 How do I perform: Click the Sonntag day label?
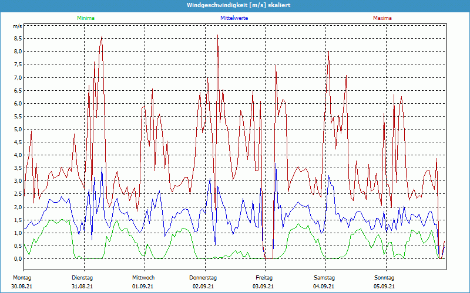[384, 278]
